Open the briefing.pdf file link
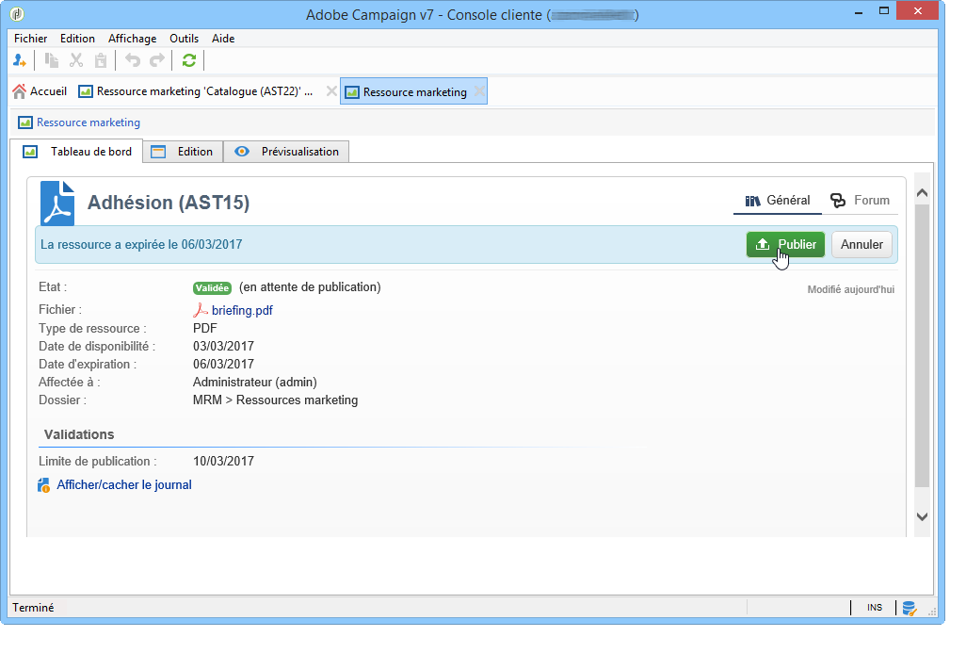The height and width of the screenshot is (653, 966). click(x=242, y=310)
